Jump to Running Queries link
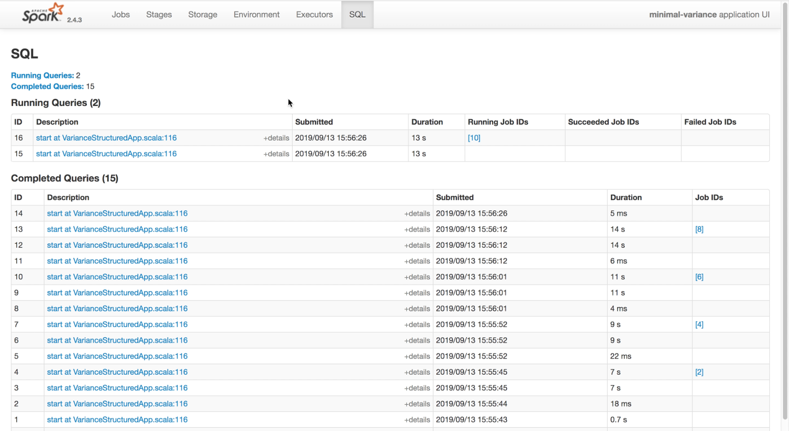 pos(43,75)
